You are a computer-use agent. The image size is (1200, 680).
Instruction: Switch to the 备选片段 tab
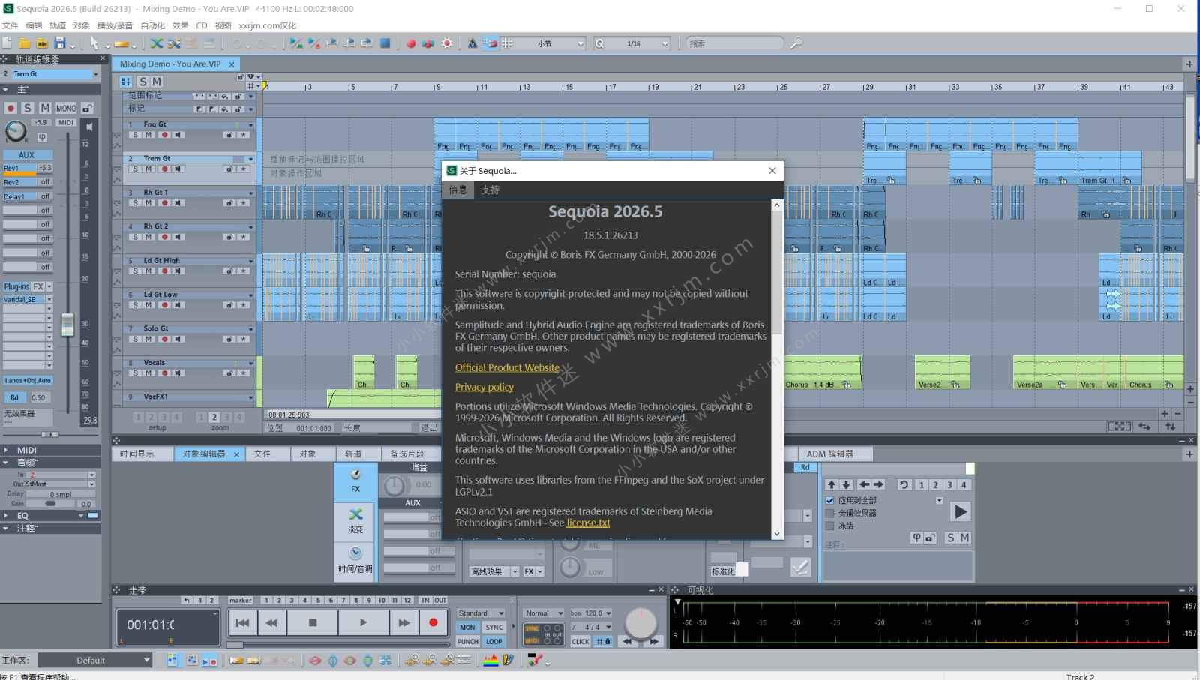coord(407,454)
